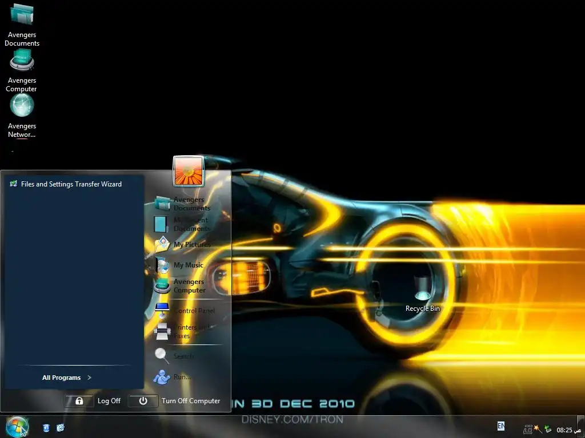Select the Avengers Network desktop icon
The image size is (585, 438).
22,116
